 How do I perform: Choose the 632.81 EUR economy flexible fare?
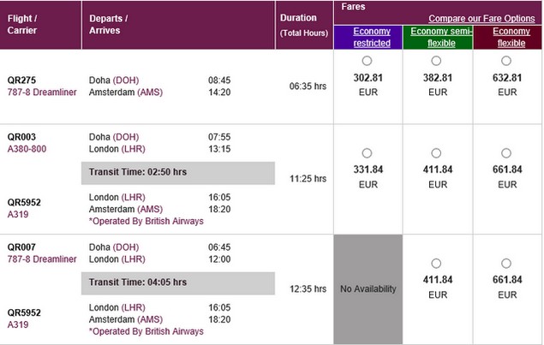click(506, 61)
